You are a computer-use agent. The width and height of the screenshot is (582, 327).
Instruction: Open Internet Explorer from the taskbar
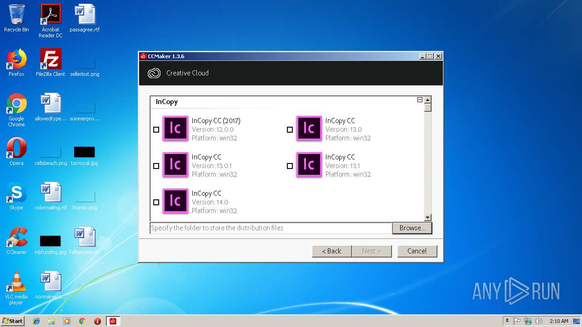point(36,321)
